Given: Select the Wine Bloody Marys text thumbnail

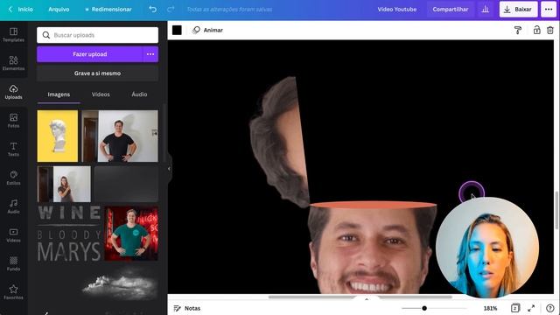Looking at the screenshot, I should coord(69,234).
